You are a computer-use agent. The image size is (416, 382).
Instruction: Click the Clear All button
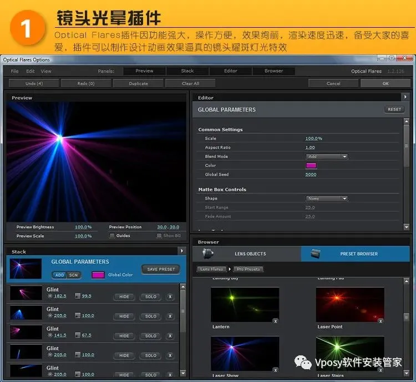coord(190,83)
